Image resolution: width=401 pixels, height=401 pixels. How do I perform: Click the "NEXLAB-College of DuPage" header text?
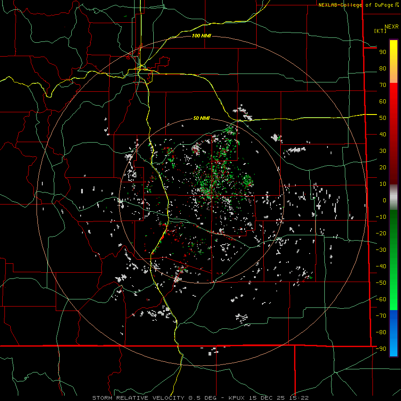tap(356, 5)
